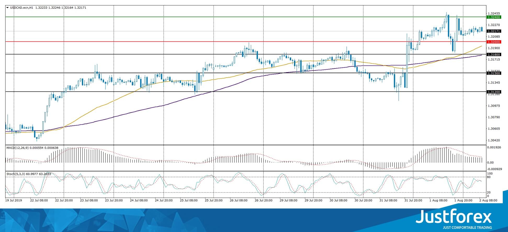This screenshot has width=508, height=232.
Task: Click the 19 Jul 2019 date label
Action: pyautogui.click(x=14, y=200)
